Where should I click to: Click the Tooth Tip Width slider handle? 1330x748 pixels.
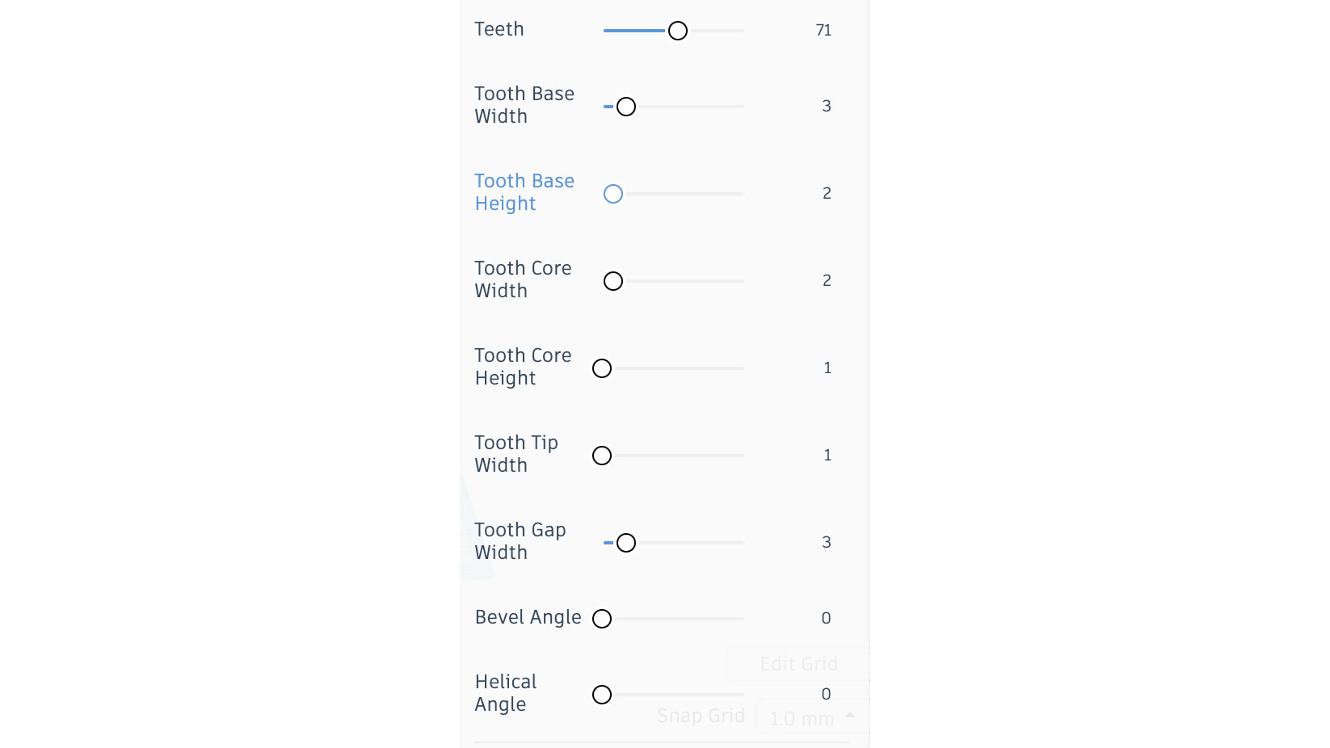[602, 456]
